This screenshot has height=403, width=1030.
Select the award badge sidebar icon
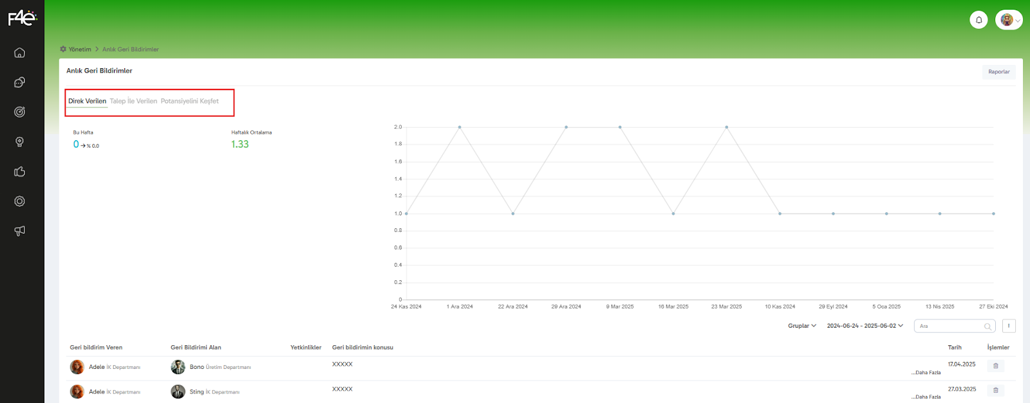[20, 142]
